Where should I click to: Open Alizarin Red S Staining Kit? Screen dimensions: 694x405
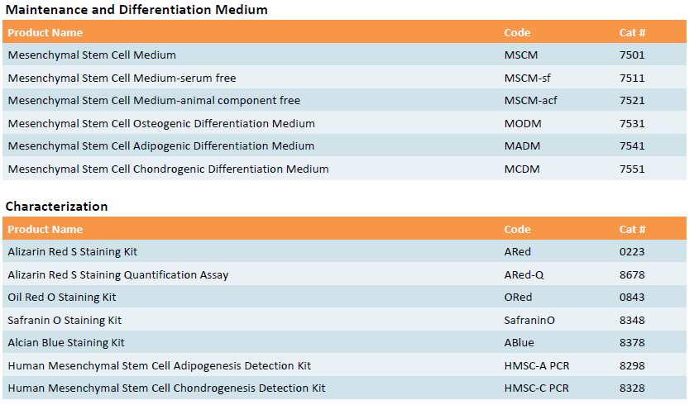pos(73,251)
